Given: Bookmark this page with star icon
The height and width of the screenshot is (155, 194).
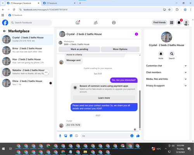Looking at the screenshot, I should 170,10.
